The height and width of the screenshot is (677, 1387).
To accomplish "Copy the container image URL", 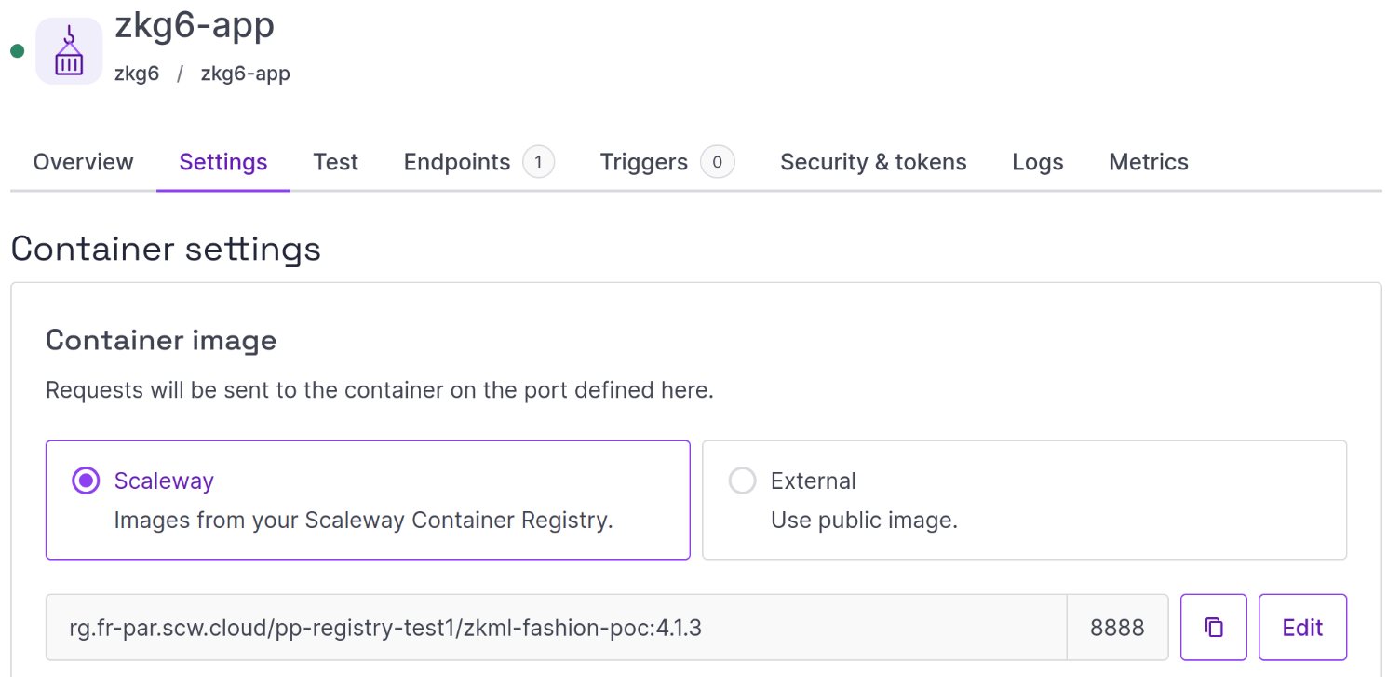I will click(1213, 628).
